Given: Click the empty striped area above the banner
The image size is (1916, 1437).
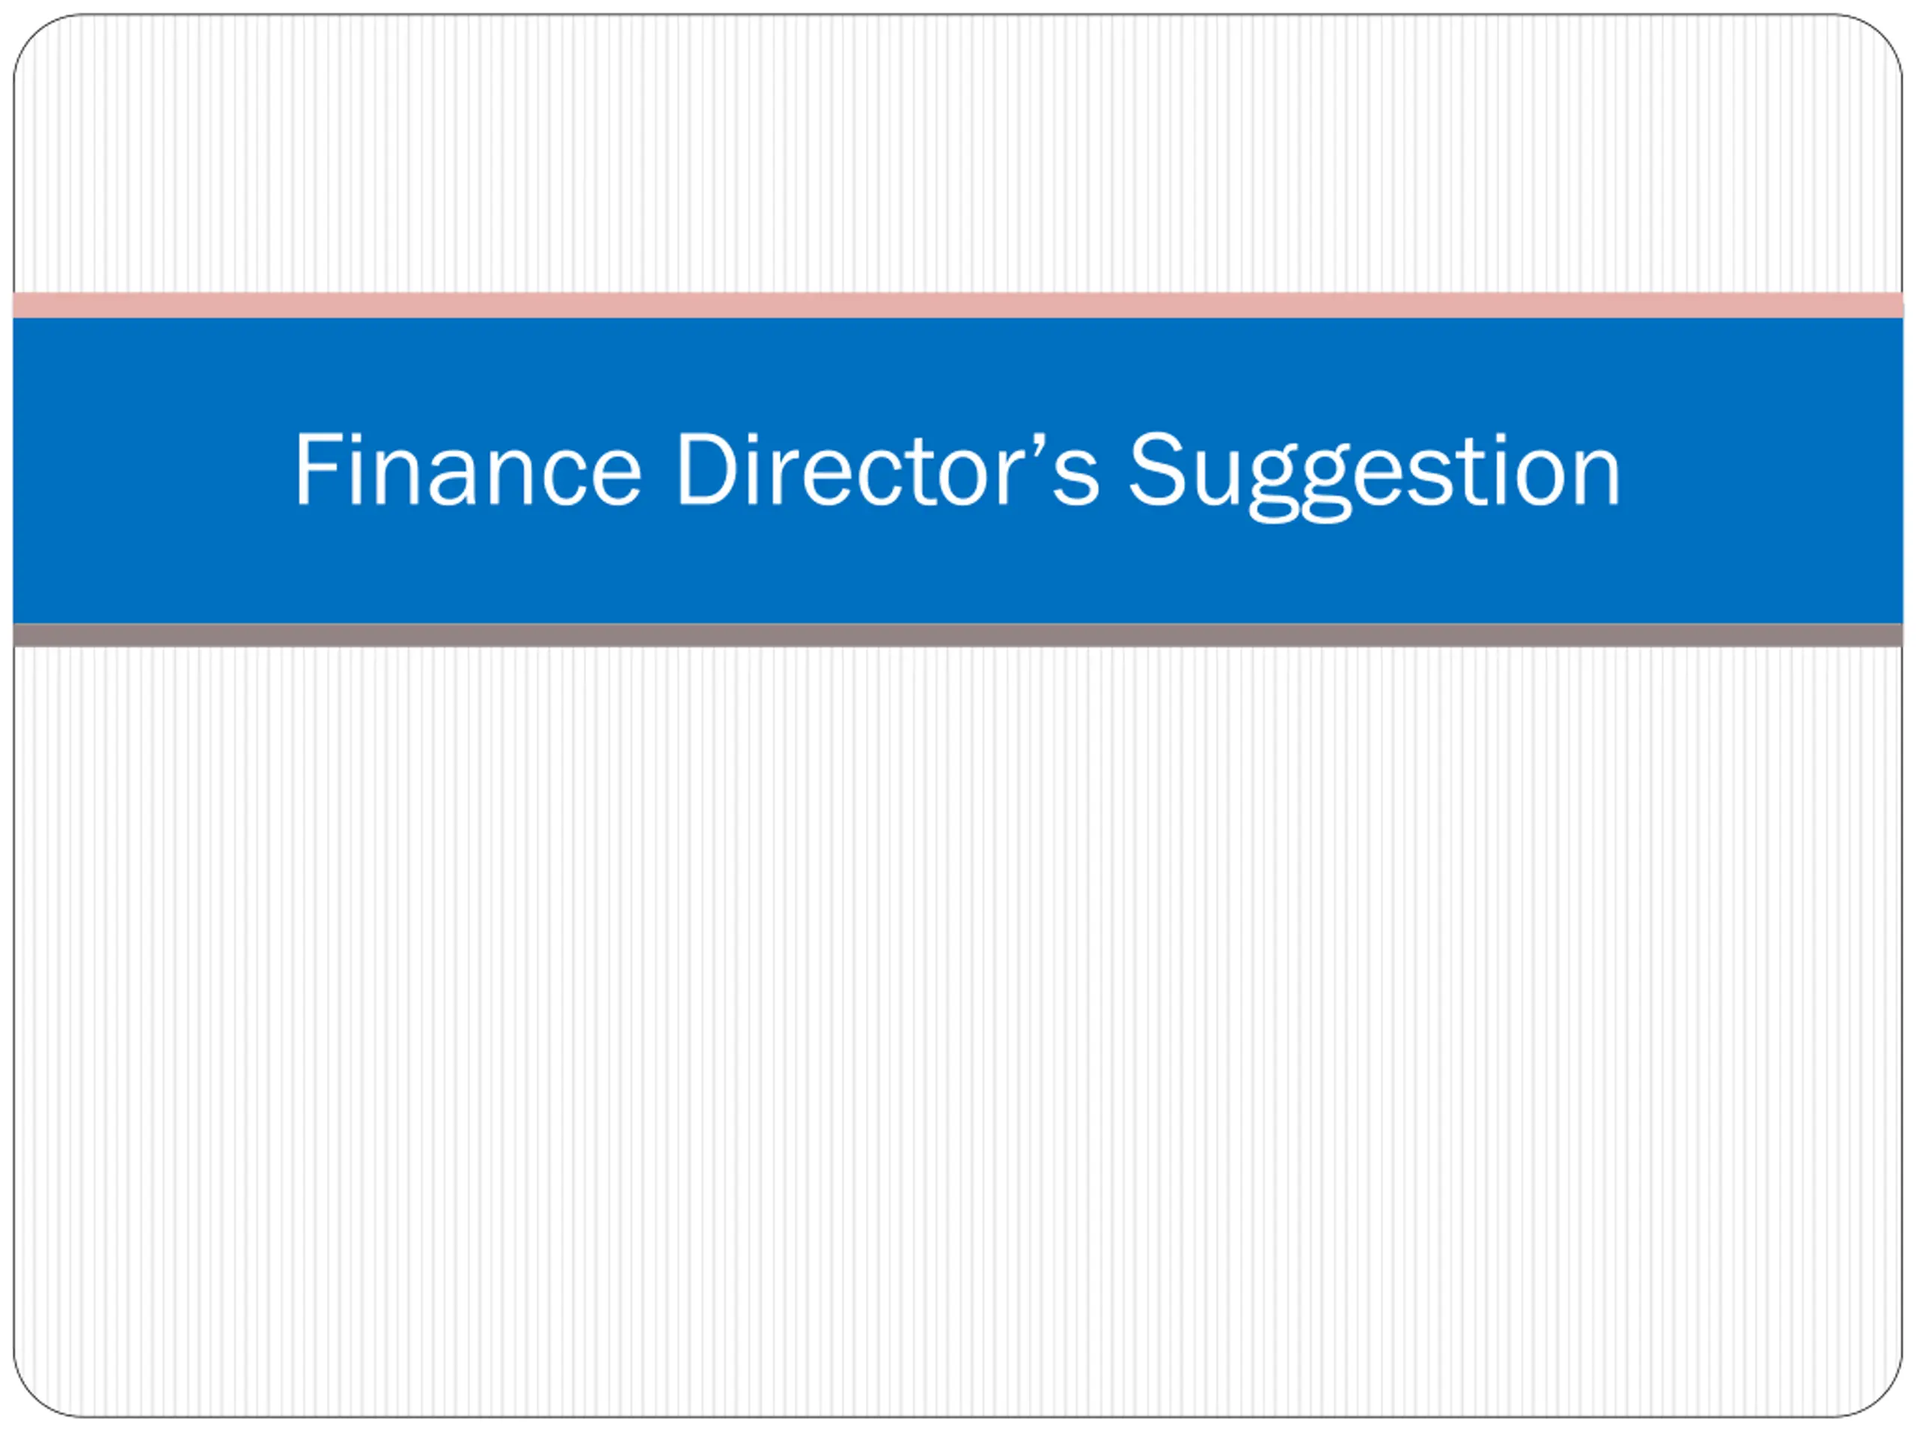Looking at the screenshot, I should (957, 154).
